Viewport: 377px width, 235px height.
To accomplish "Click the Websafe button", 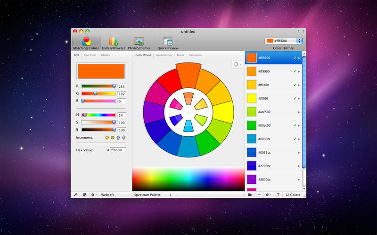I will 109,195.
